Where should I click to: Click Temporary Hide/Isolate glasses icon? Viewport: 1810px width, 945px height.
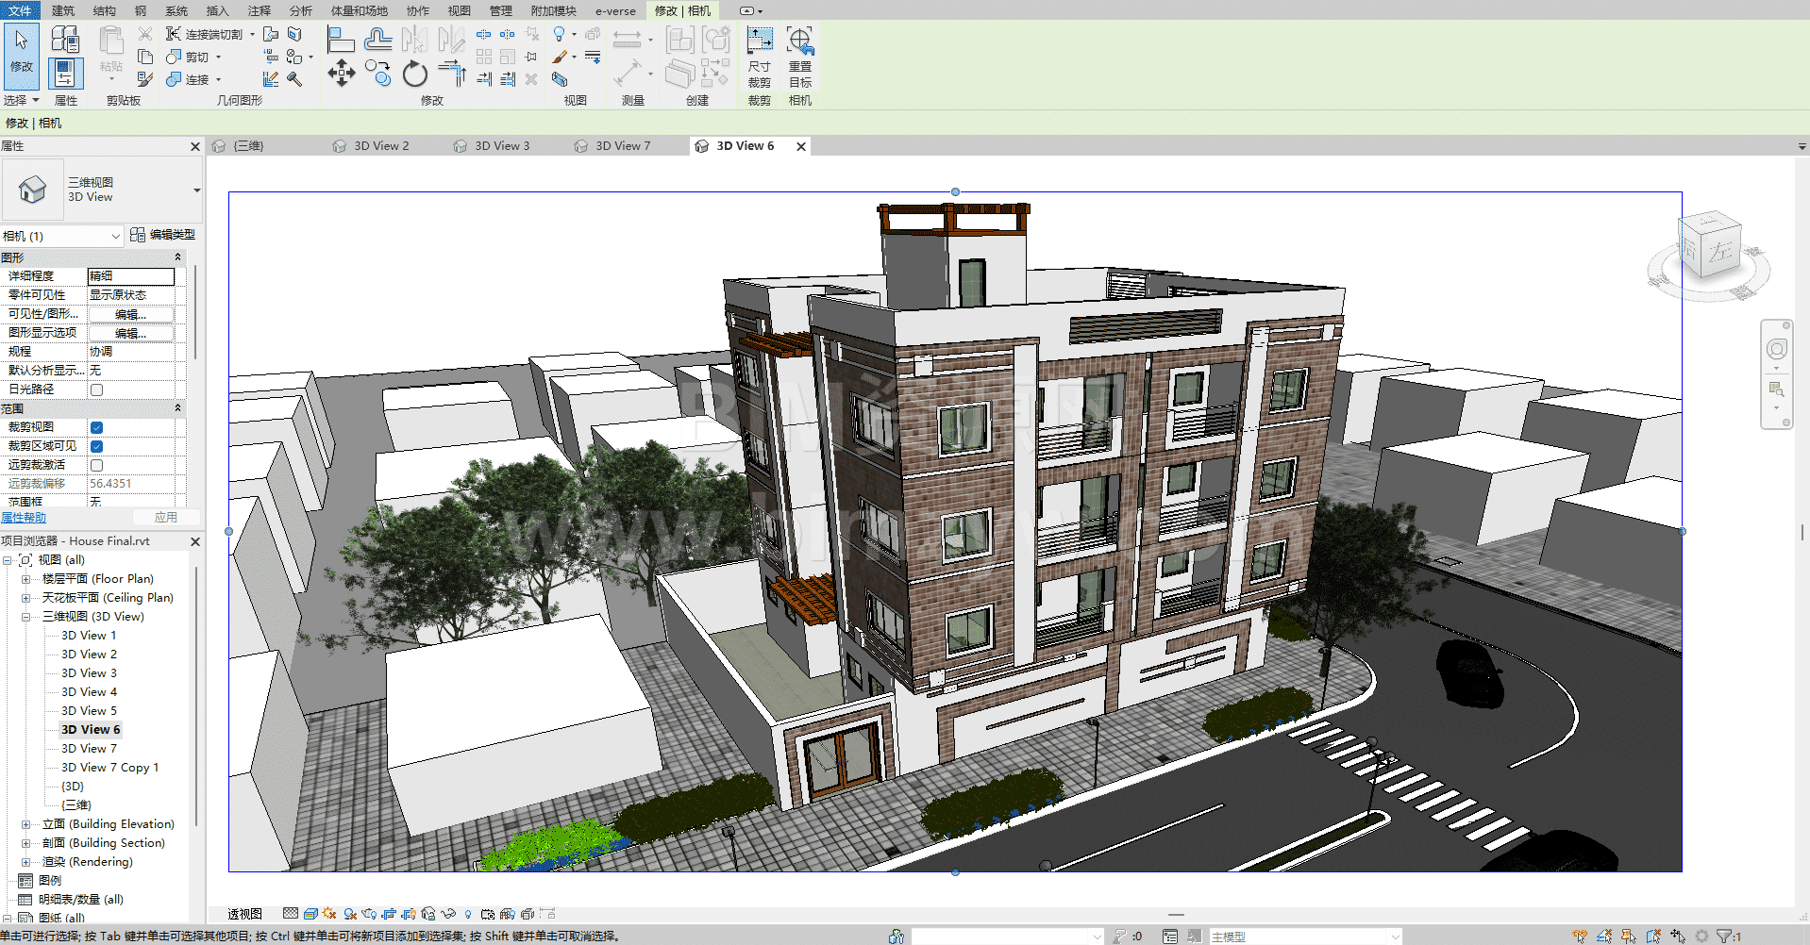pos(448,914)
